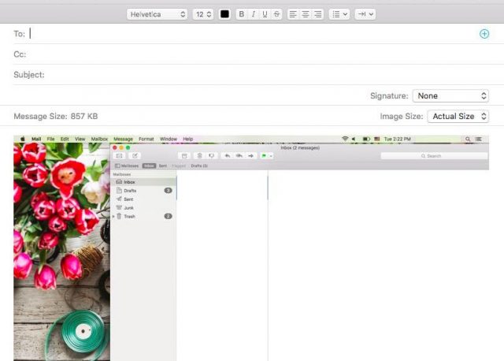
Task: Select Sent mailbox in embedded screenshot sidebar
Action: point(143,199)
